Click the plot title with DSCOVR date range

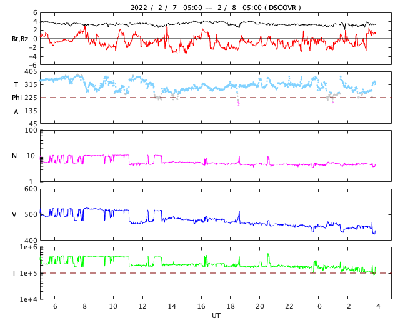point(216,7)
